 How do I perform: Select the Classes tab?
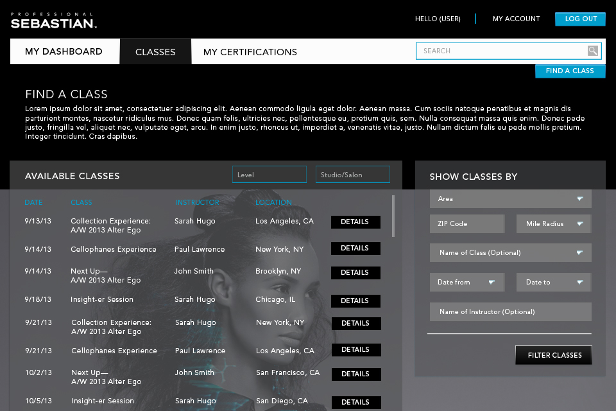click(x=155, y=51)
